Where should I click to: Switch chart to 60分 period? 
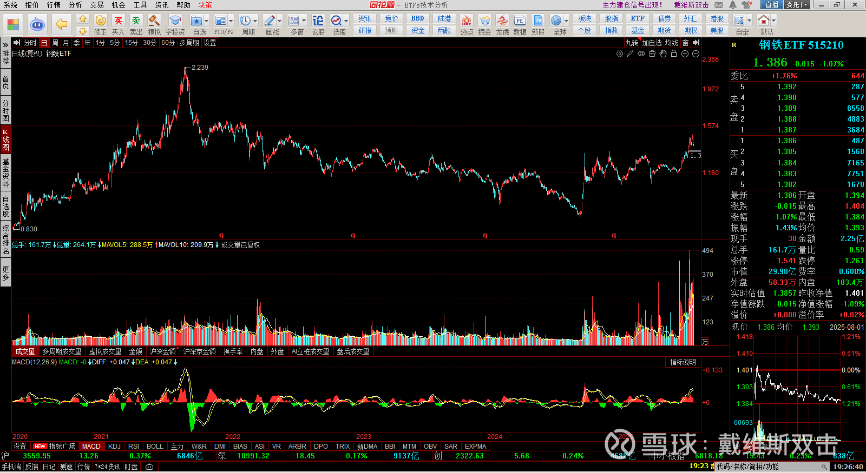[168, 43]
